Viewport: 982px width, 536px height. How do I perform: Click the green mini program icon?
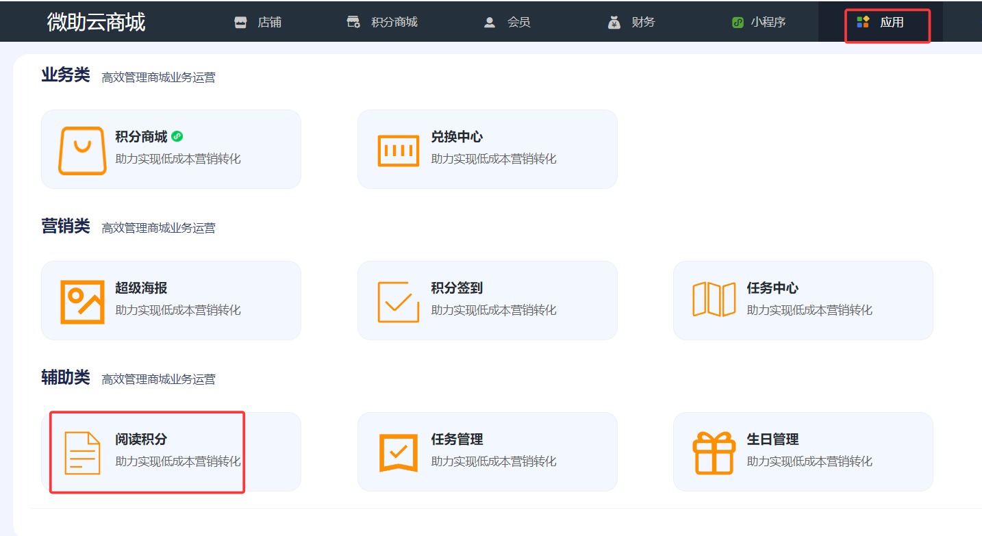(738, 23)
